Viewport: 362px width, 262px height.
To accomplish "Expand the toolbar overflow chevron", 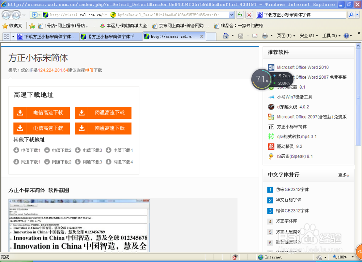I will pos(359,33).
